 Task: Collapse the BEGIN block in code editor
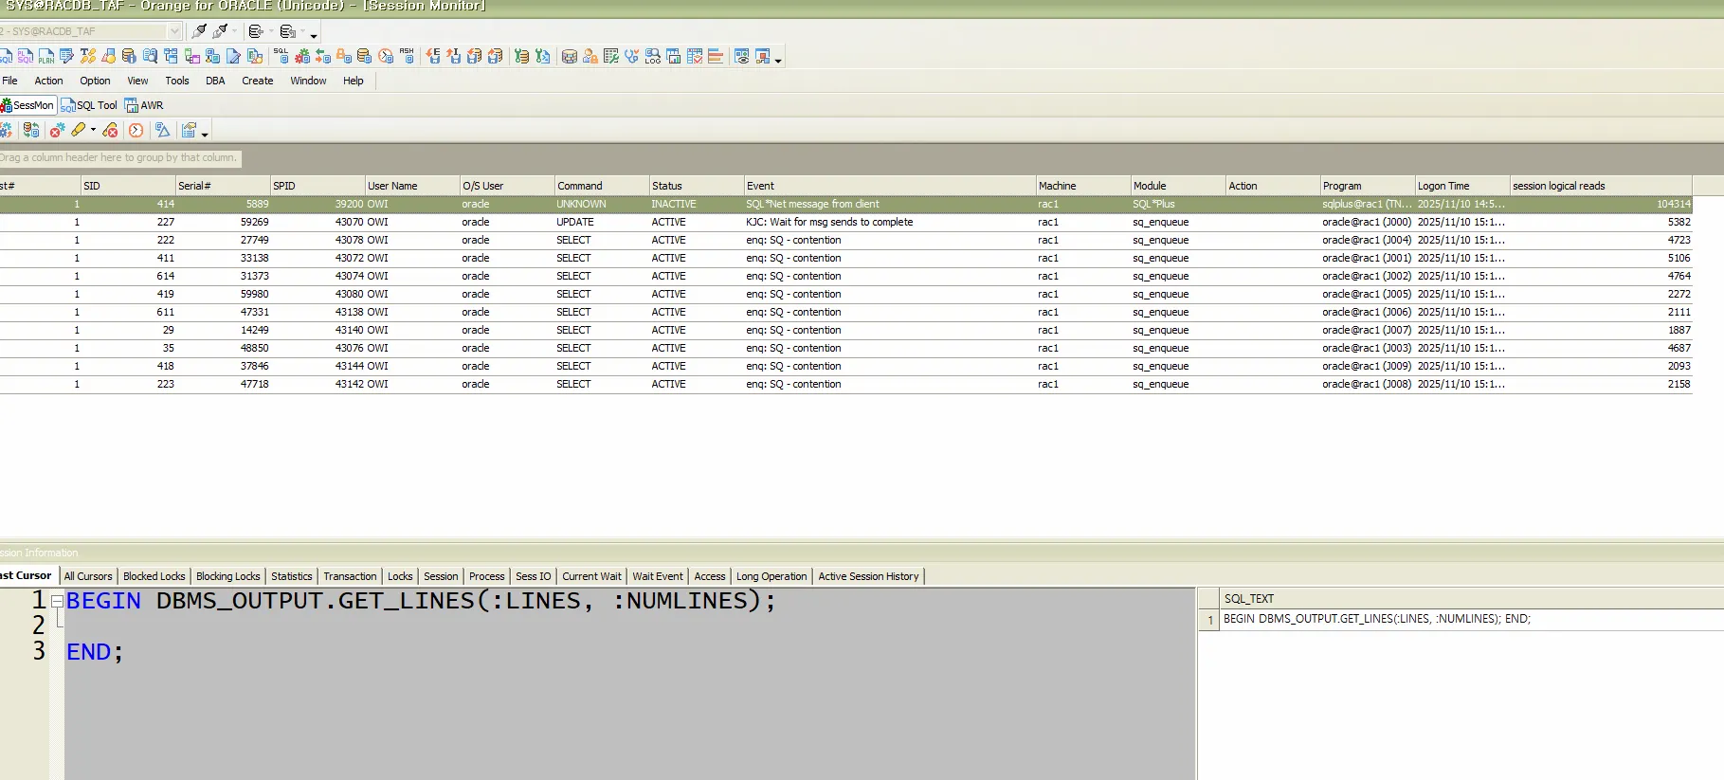[x=57, y=601]
